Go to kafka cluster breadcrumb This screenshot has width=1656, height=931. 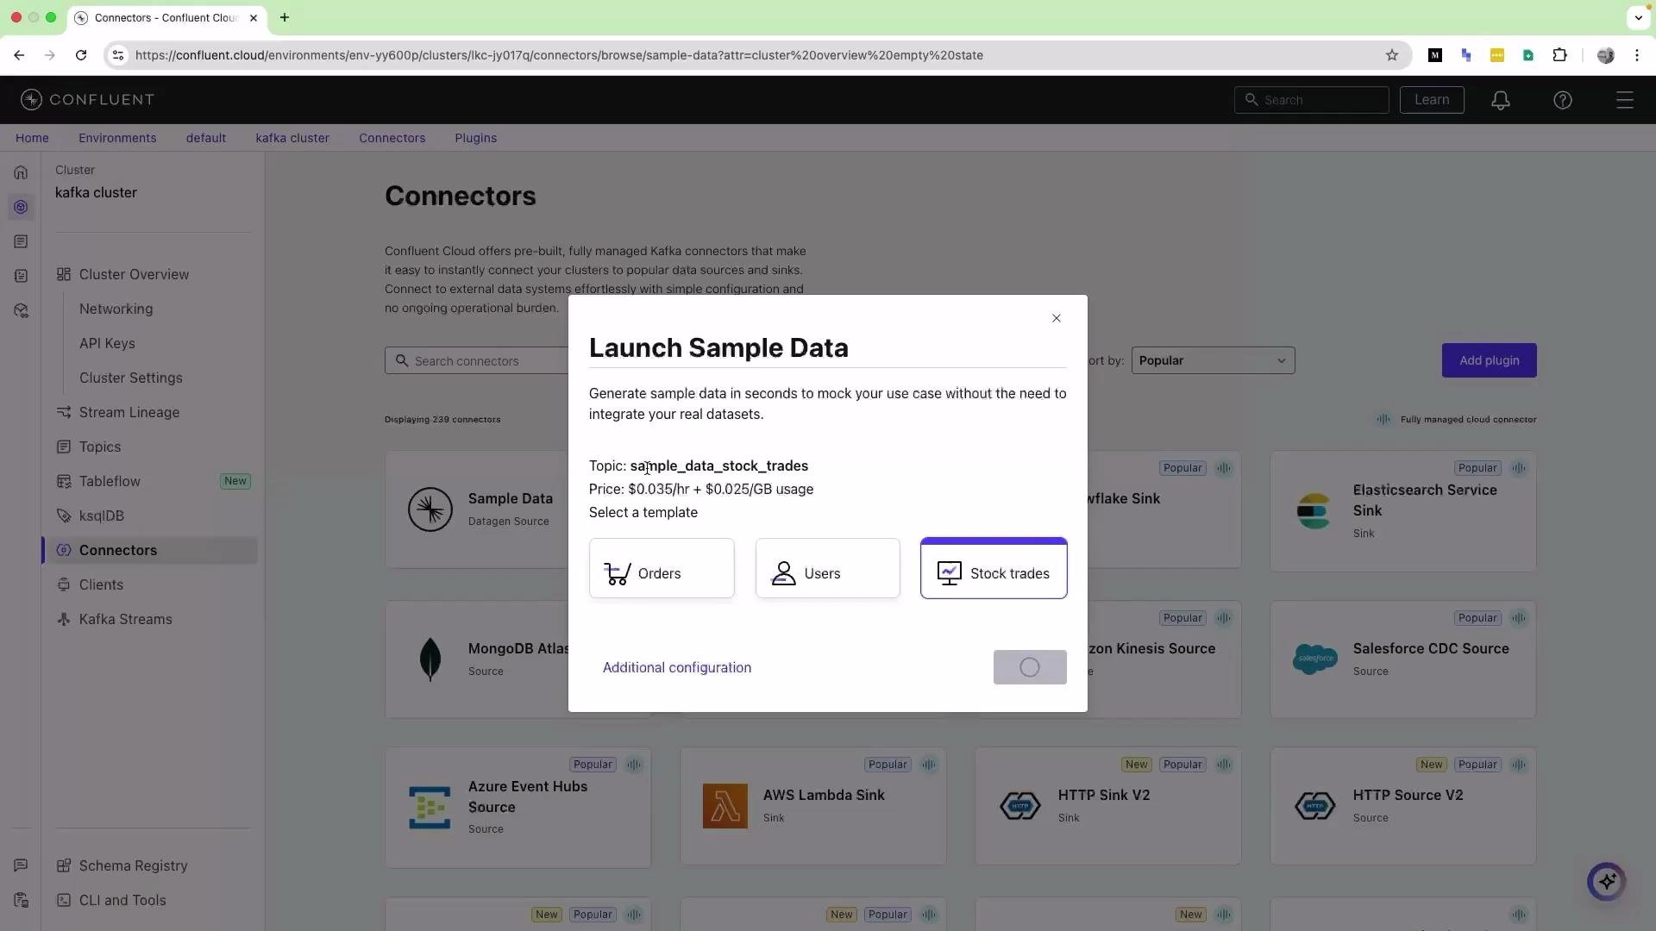292,138
